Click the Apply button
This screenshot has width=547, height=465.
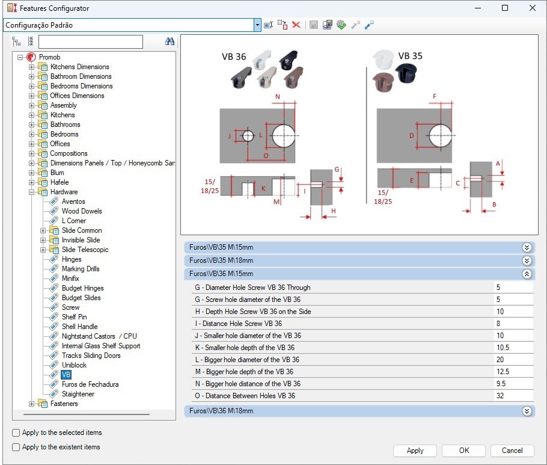coord(415,451)
